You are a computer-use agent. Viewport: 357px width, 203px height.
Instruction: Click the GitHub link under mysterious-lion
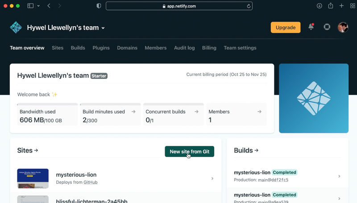(x=91, y=182)
